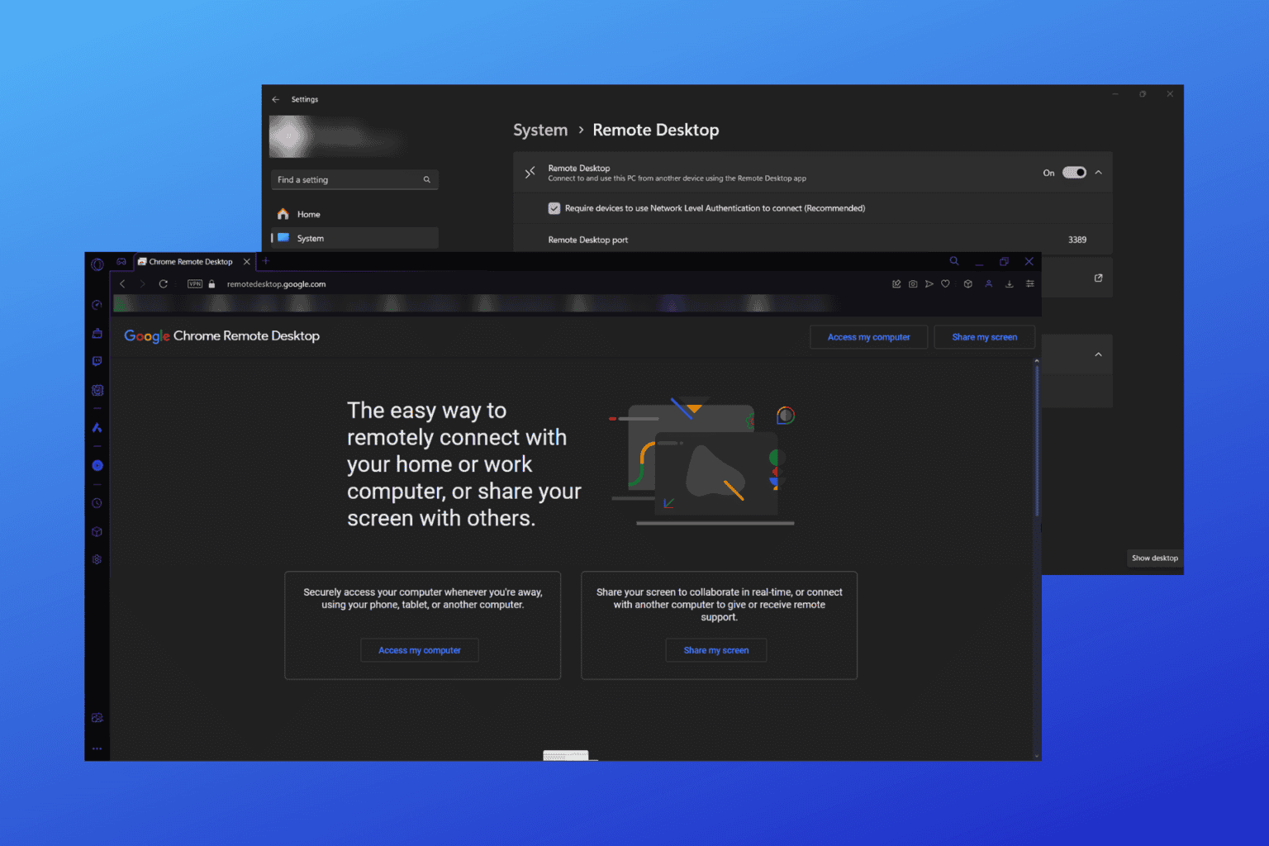1269x846 pixels.
Task: Click Share my screen in page header
Action: (984, 337)
